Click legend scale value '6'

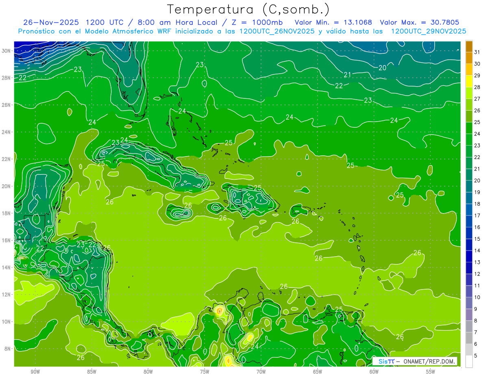point(476,344)
